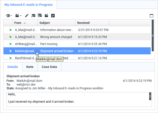Select the Wrong amount charged email
Viewport: 158px width, 113px height.
[56, 37]
